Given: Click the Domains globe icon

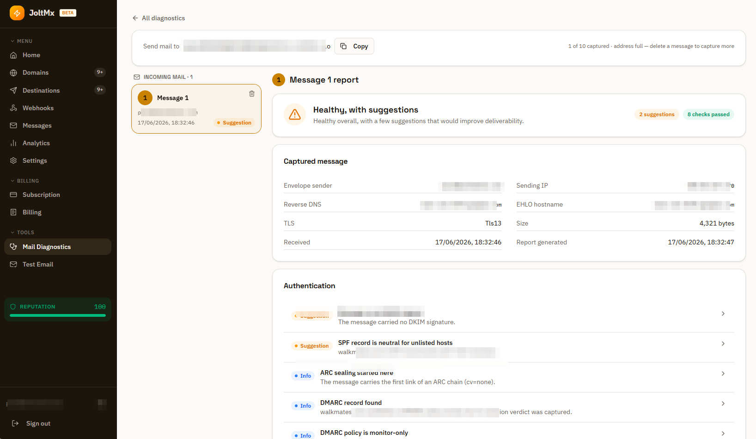Looking at the screenshot, I should coord(13,72).
